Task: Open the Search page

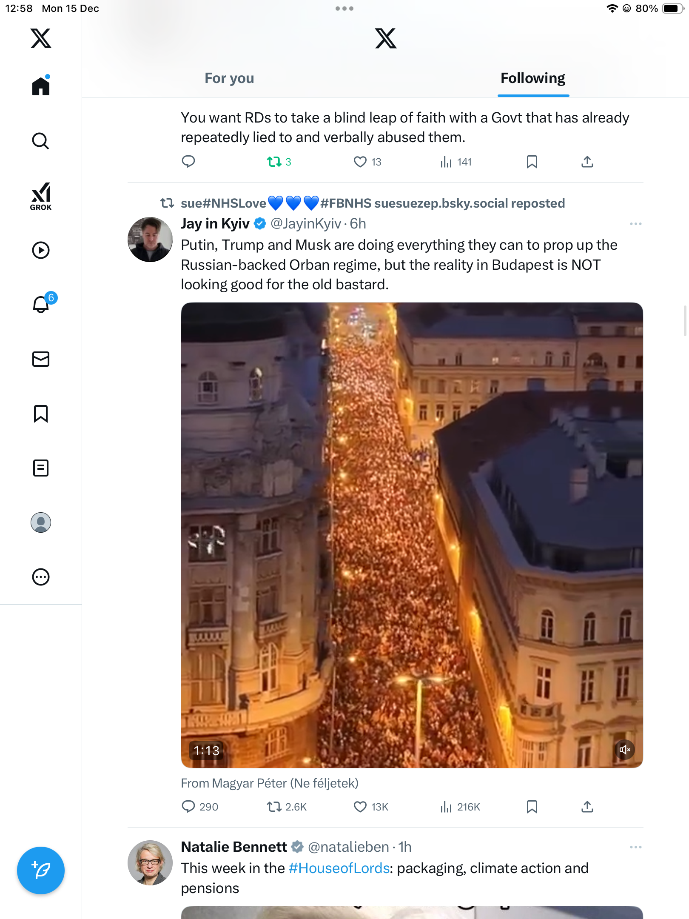Action: 41,141
